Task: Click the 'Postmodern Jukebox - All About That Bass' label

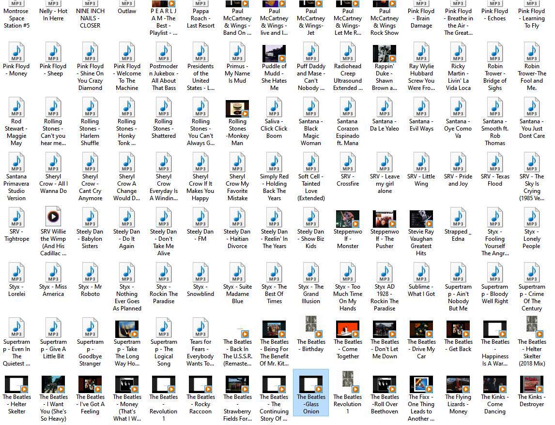Action: pyautogui.click(x=164, y=77)
